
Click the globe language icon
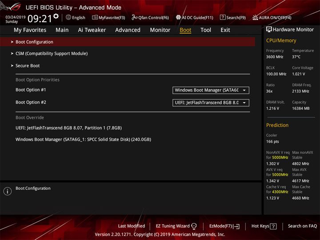tap(68, 17)
